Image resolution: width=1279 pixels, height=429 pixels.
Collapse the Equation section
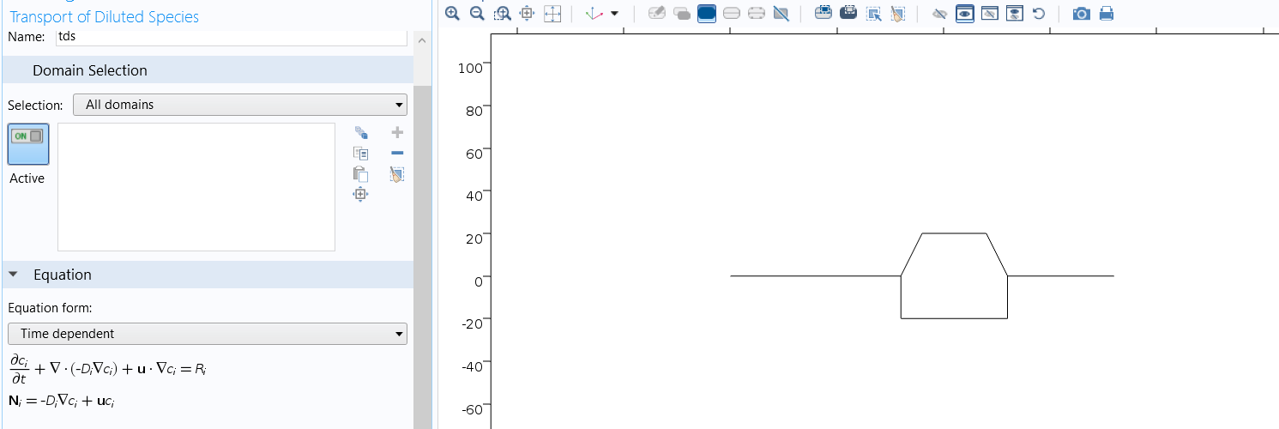[14, 275]
